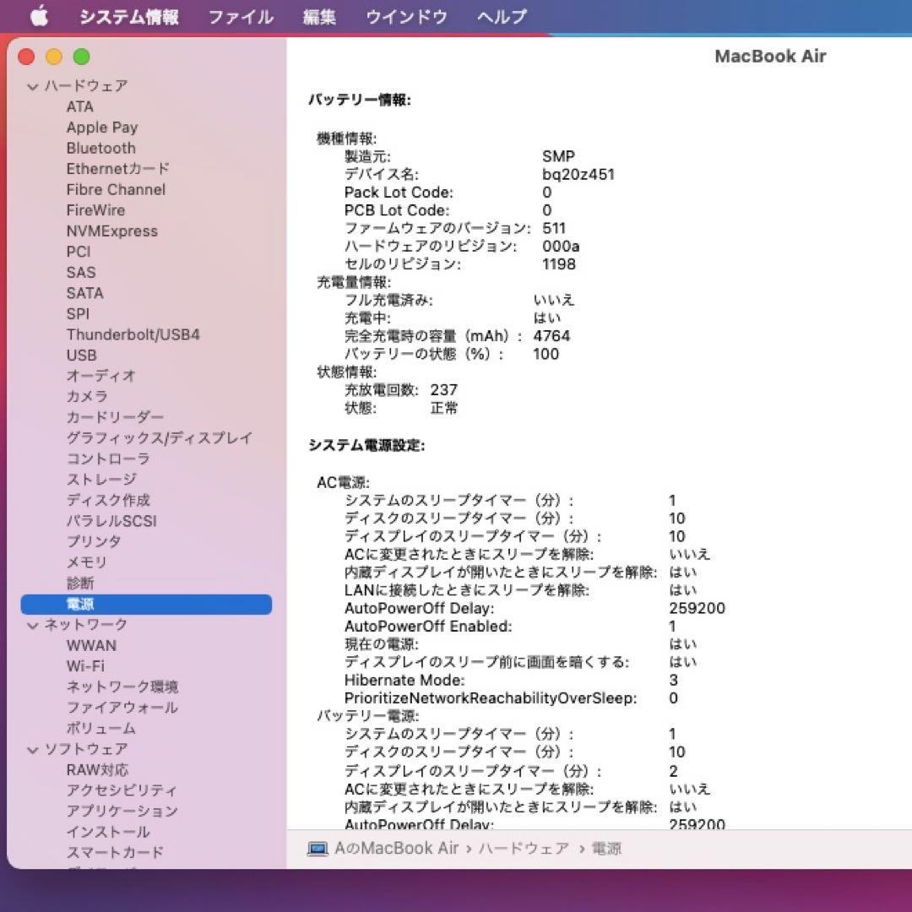Open the ヘルプ menu

pos(500,15)
